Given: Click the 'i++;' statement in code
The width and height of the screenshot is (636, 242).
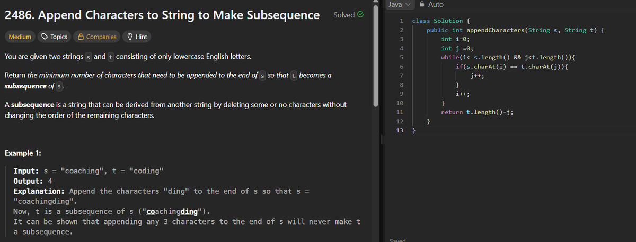Looking at the screenshot, I should tap(463, 94).
